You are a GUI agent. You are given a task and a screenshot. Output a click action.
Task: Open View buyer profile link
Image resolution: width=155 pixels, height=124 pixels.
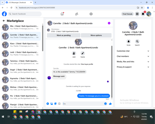coord(87,64)
